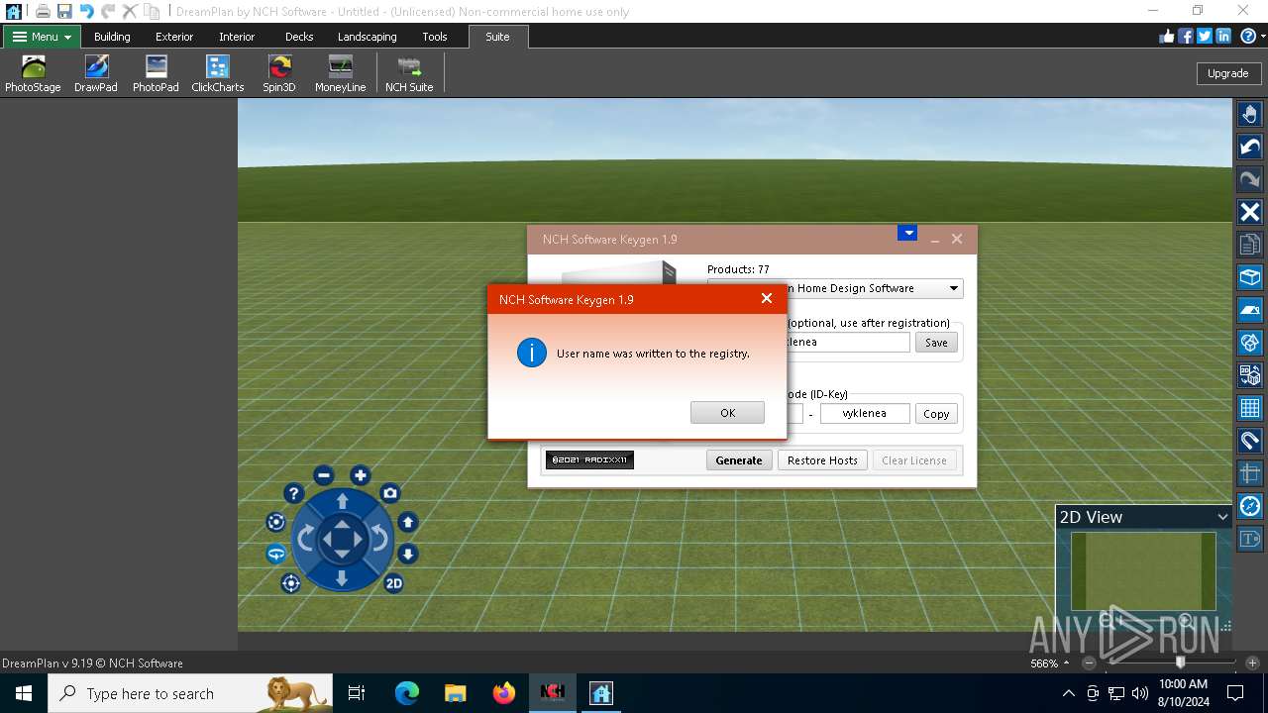Click the magnet snap icon in sidebar
The image size is (1268, 713).
[1250, 441]
